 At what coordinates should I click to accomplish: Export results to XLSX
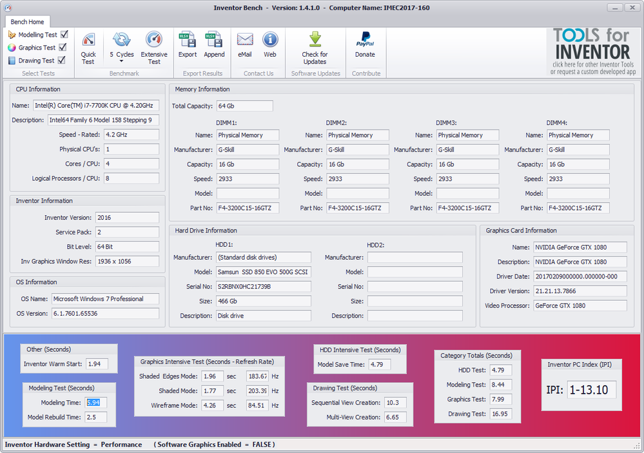(188, 45)
